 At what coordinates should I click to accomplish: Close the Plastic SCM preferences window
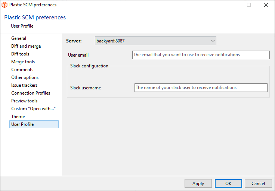(x=266, y=5)
